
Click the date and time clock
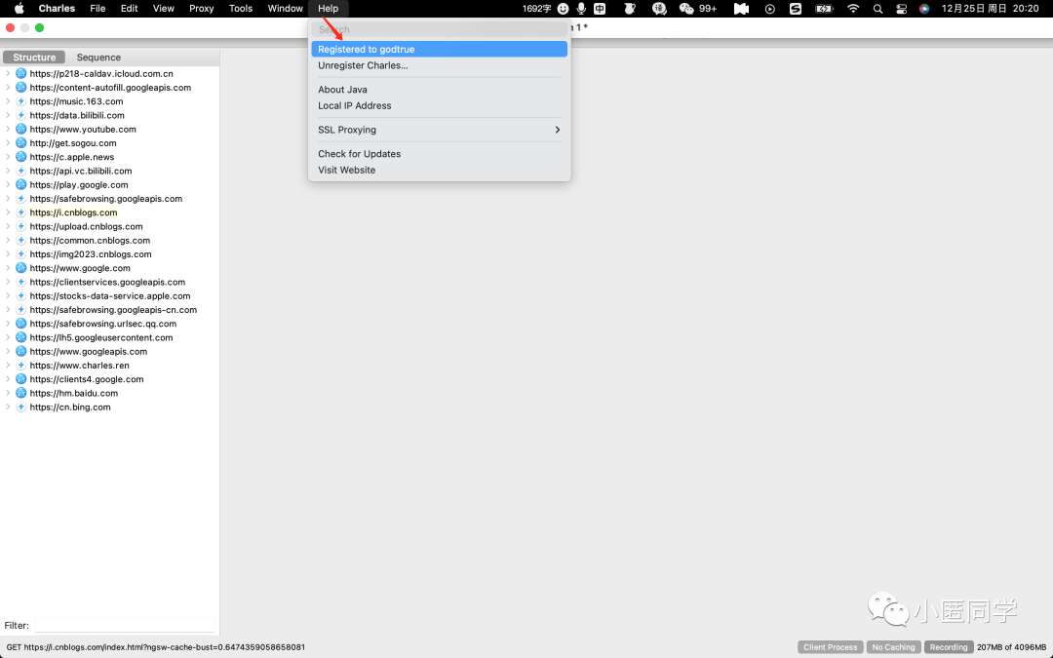990,9
